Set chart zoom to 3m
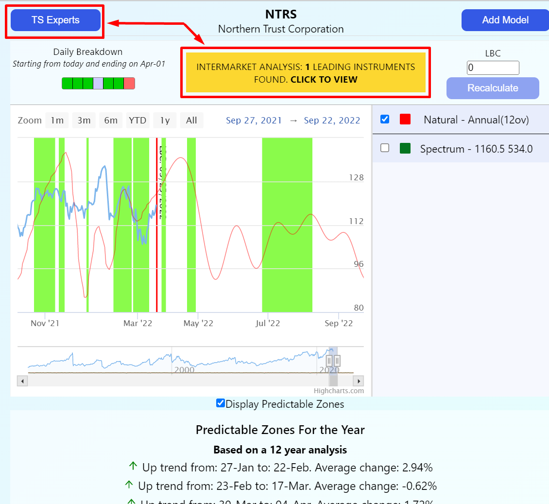 click(84, 120)
